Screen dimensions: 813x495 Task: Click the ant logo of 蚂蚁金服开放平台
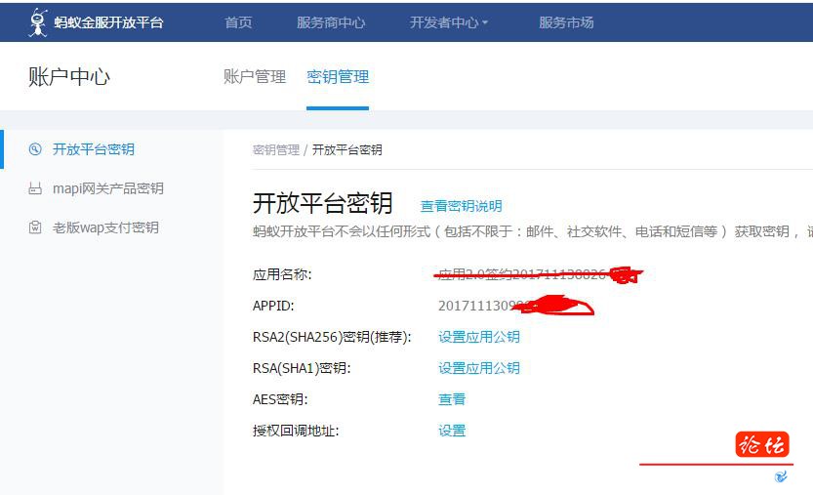[x=37, y=22]
